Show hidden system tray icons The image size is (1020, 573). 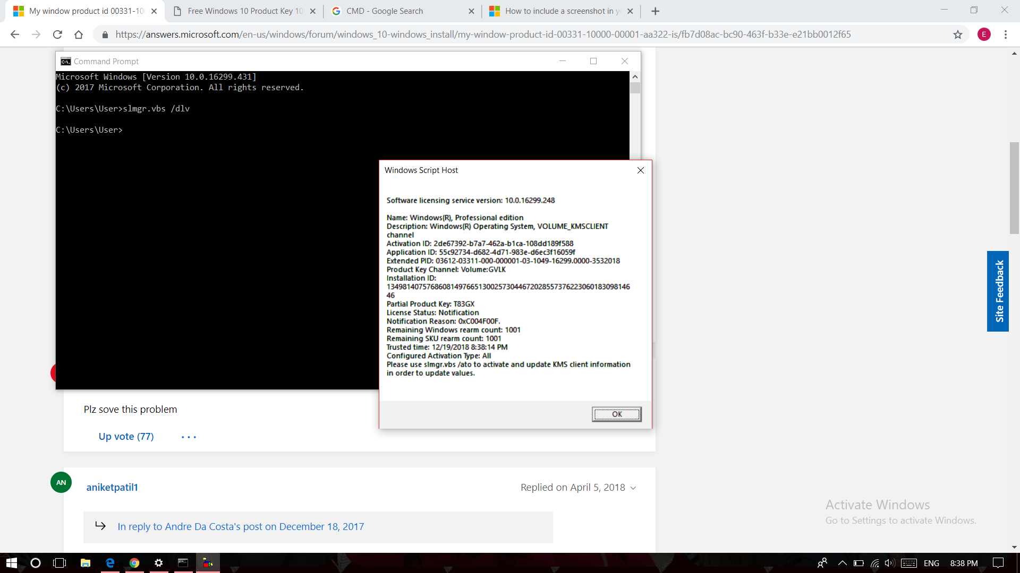tap(843, 563)
